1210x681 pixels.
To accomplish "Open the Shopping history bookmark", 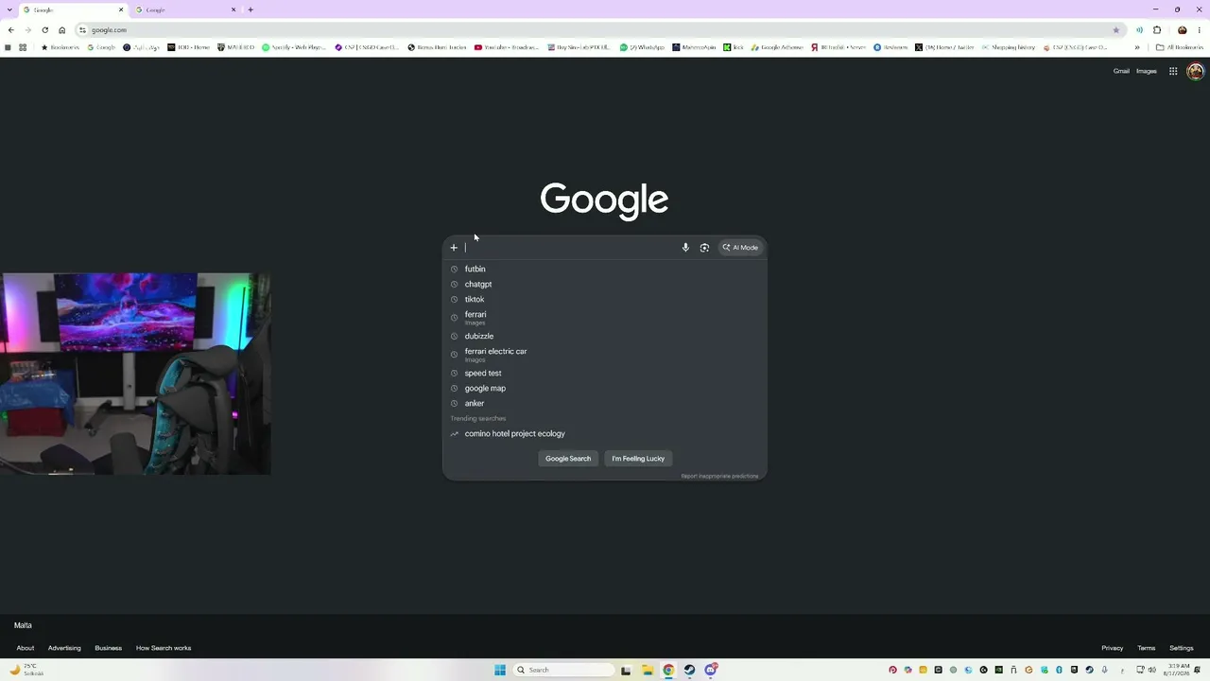I will click(x=1009, y=47).
